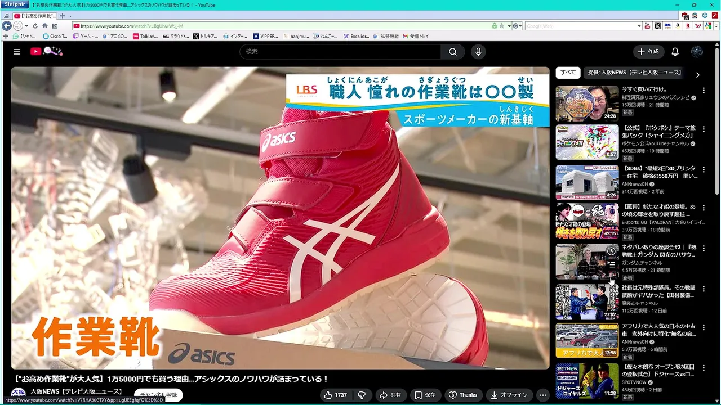This screenshot has width=721, height=405.
Task: Open navigation history dropdown arrow
Action: [26, 26]
